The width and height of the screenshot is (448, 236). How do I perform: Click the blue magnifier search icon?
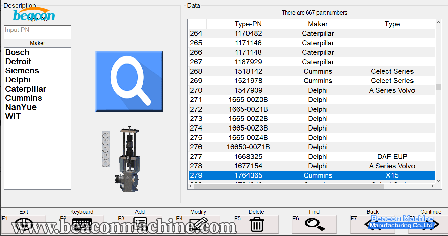[129, 81]
